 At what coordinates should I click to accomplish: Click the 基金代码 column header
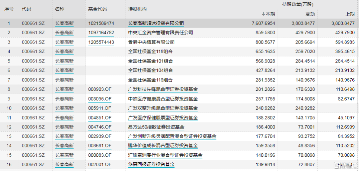[x=97, y=9]
